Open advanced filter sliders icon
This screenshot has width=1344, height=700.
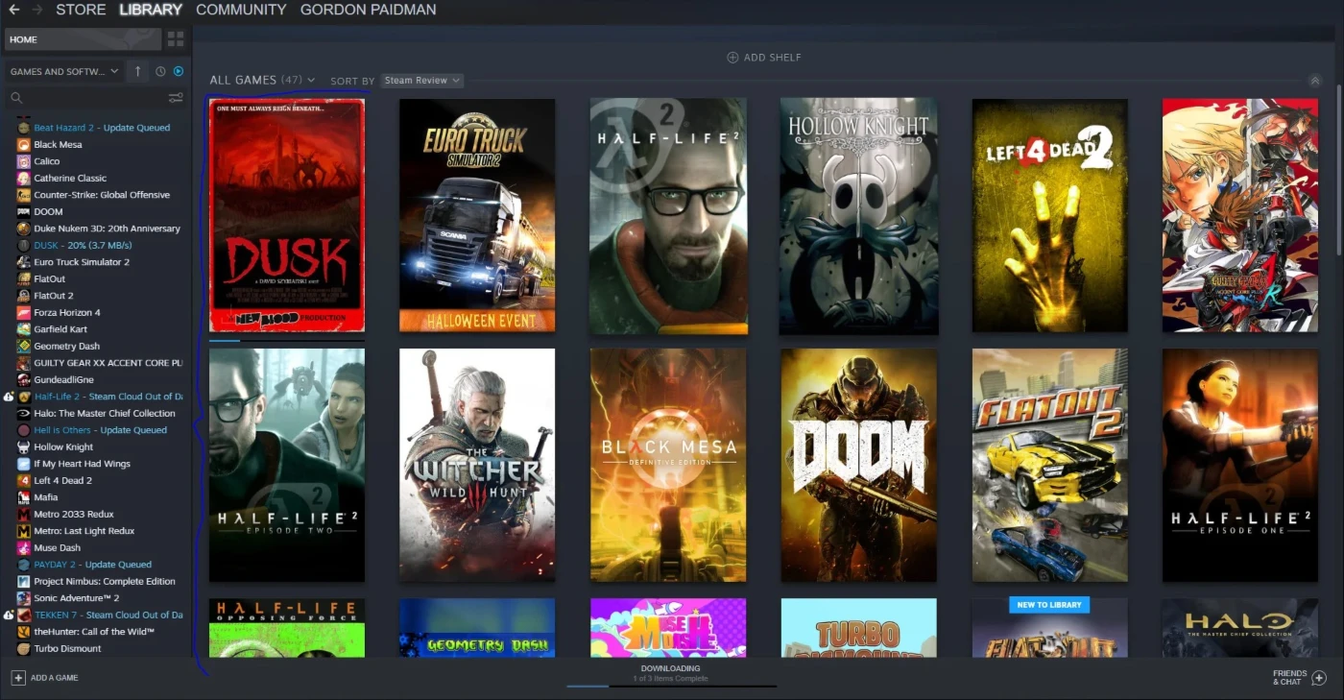176,98
